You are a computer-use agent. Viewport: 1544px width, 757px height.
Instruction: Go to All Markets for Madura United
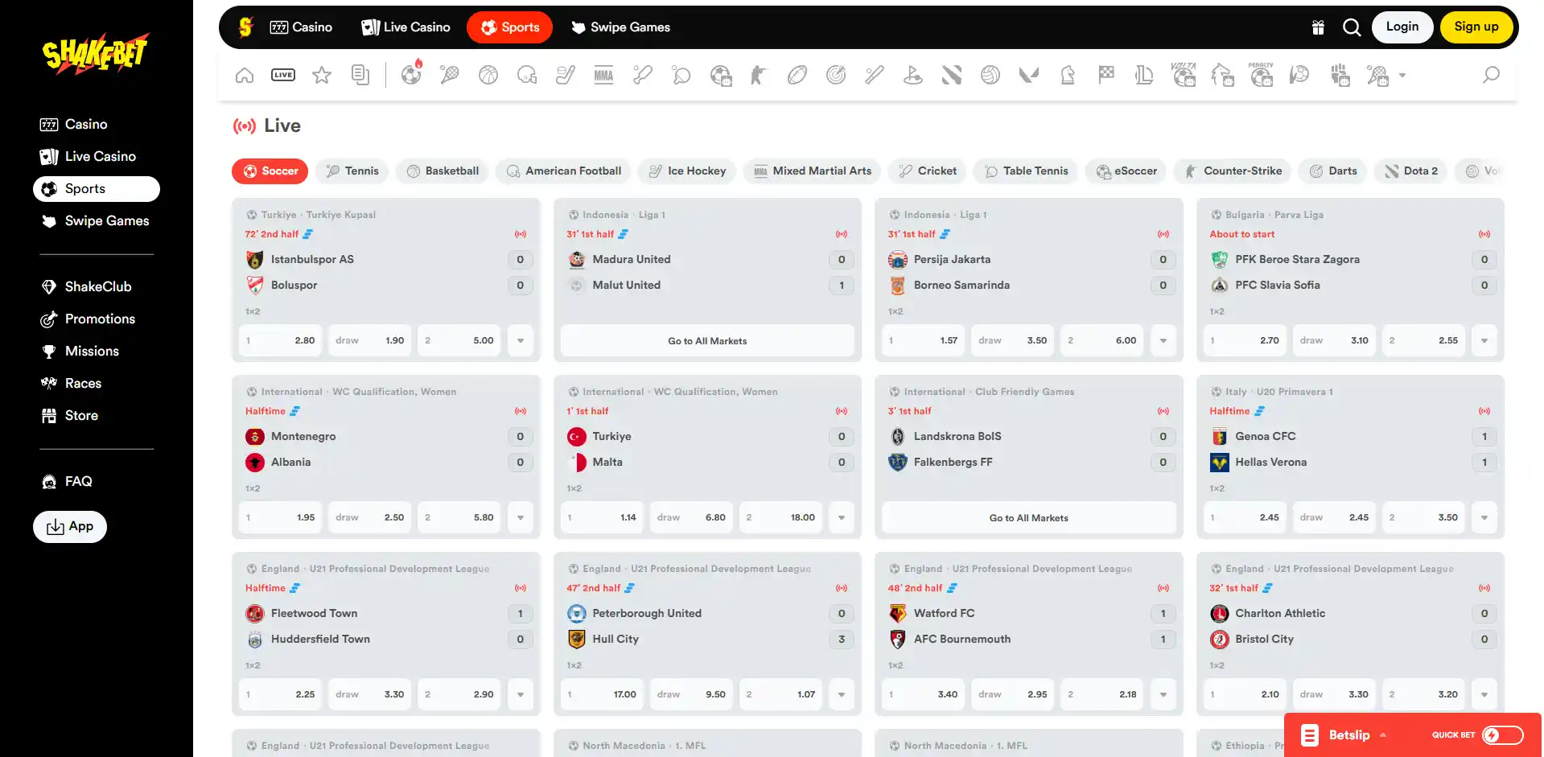pos(707,340)
